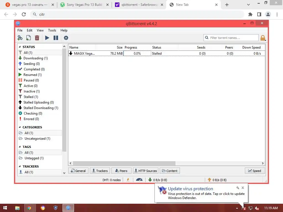Toggle the alternative speed limits speedometer icon

point(139,180)
